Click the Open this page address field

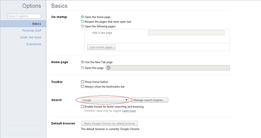point(168,68)
